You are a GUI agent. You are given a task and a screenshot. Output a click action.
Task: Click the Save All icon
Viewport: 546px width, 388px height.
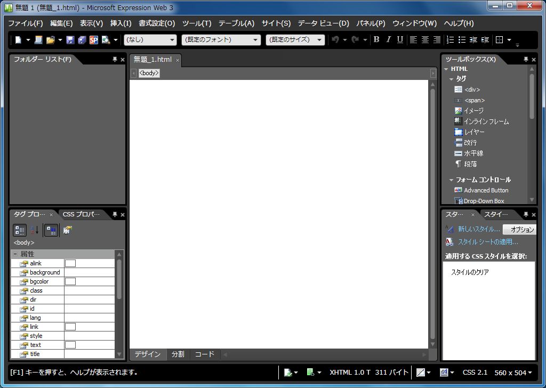click(82, 39)
